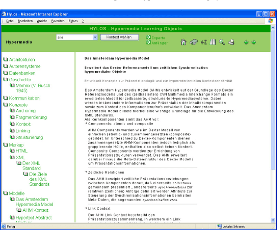The height and width of the screenshot is (230, 277).
Task: Expand the 'Link Context' section
Action: coord(99,208)
